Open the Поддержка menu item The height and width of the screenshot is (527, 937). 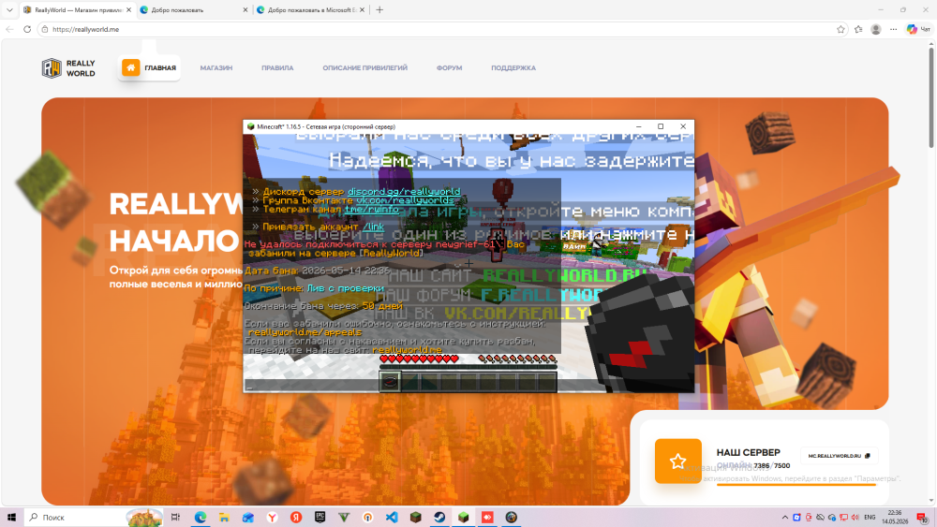(513, 68)
